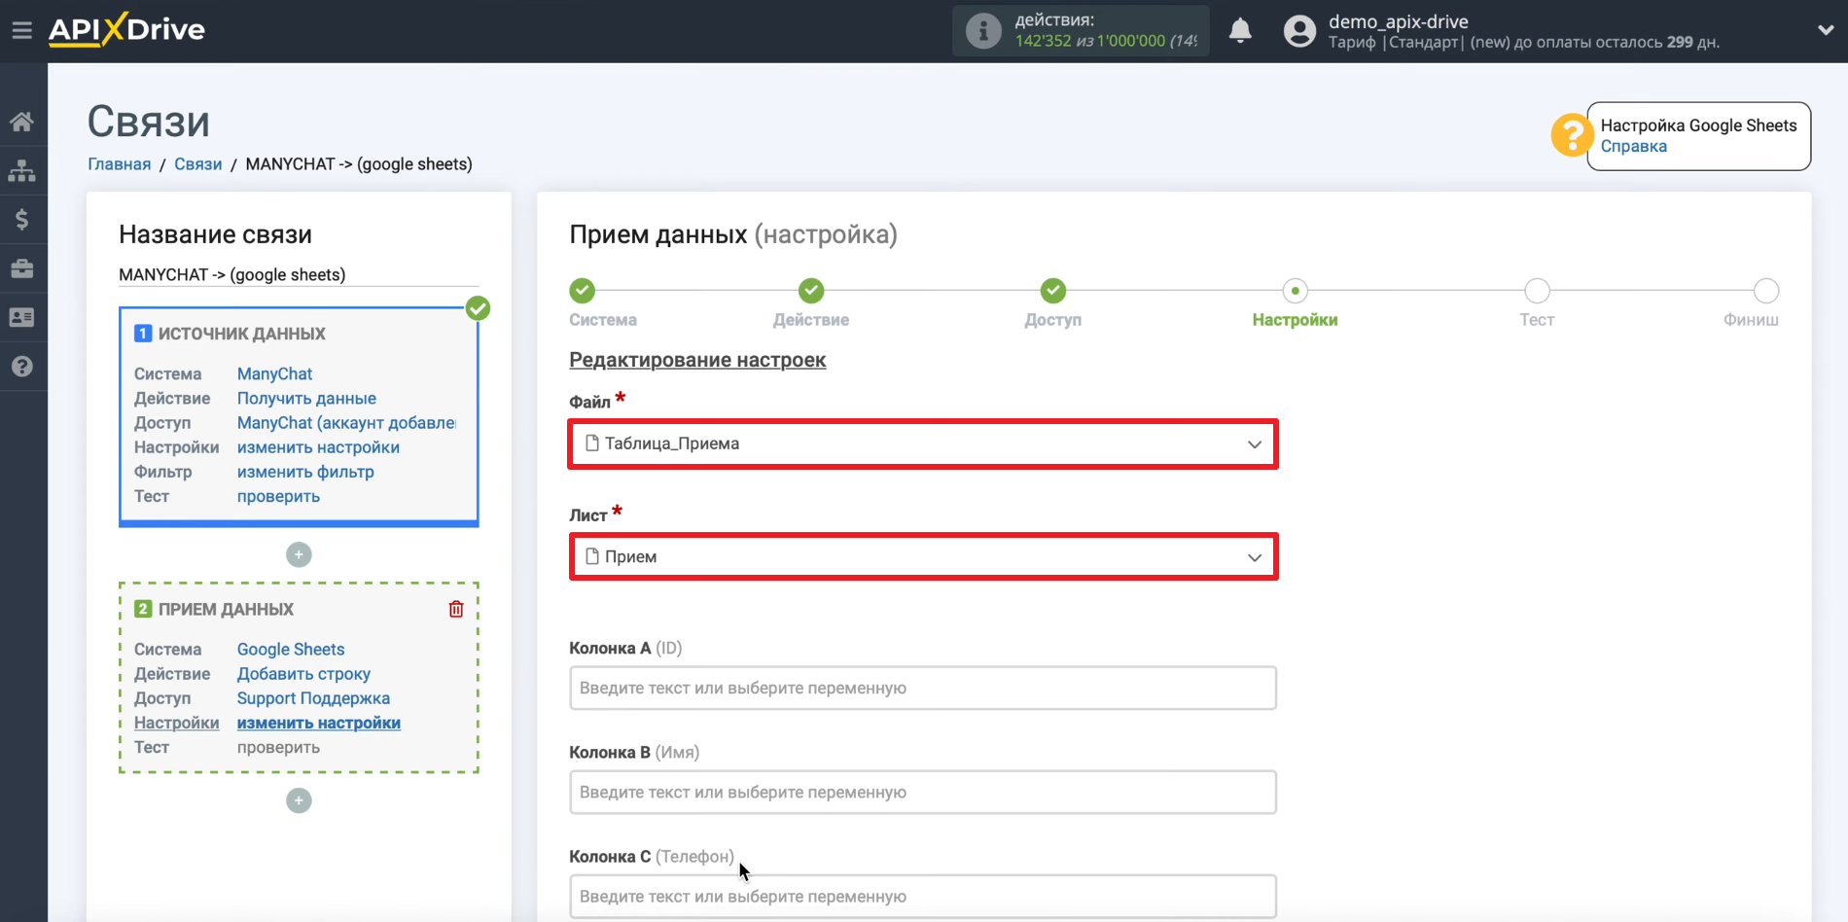
Task: Open the Файл dropdown Таблица_Приема
Action: tap(923, 443)
